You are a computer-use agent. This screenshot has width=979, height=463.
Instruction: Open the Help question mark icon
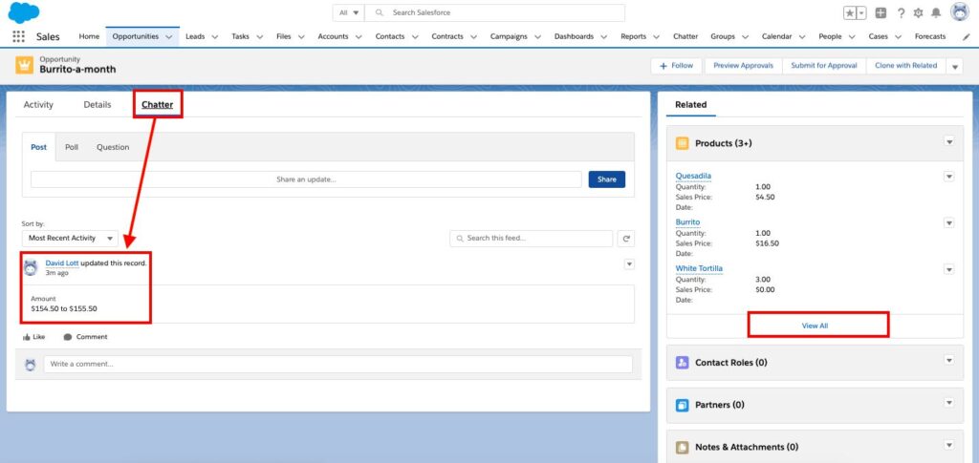[x=901, y=13]
